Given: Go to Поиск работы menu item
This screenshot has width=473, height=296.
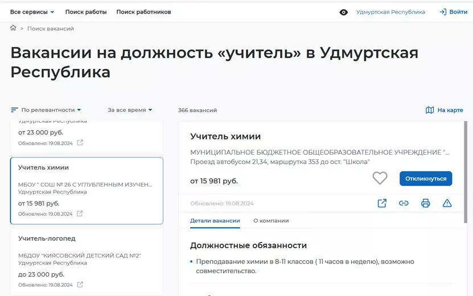Looking at the screenshot, I should [x=86, y=12].
